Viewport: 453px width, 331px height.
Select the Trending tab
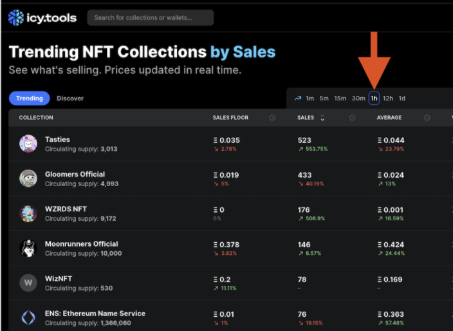(x=30, y=99)
